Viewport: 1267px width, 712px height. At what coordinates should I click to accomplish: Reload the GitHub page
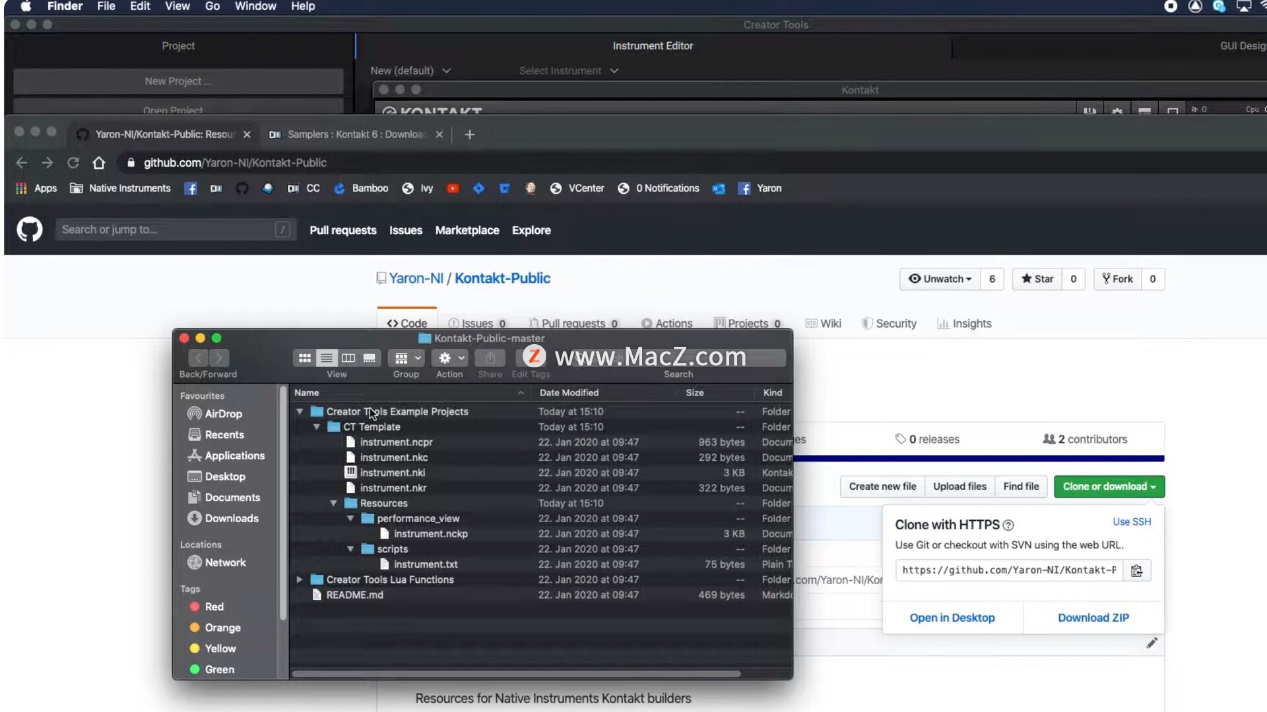73,163
